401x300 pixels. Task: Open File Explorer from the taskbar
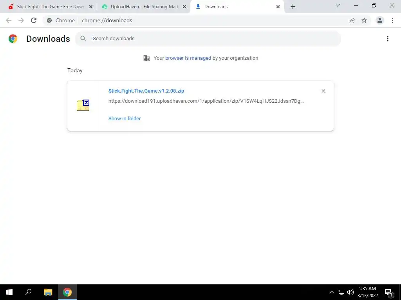[48, 292]
